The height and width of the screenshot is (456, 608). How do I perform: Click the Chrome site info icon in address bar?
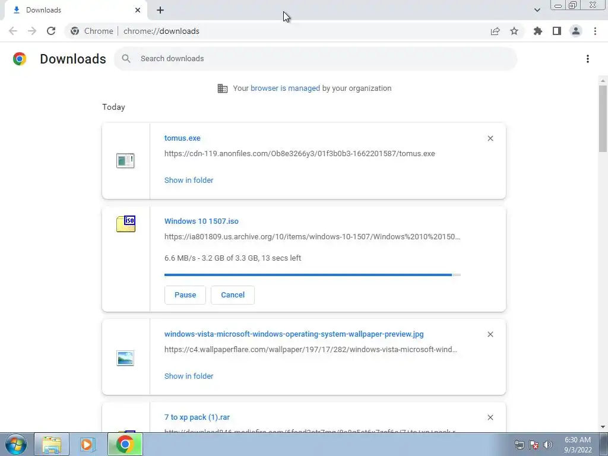pyautogui.click(x=75, y=31)
